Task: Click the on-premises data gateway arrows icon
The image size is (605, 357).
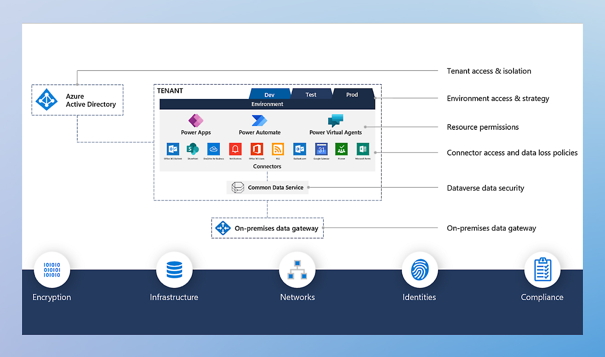Action: point(223,228)
